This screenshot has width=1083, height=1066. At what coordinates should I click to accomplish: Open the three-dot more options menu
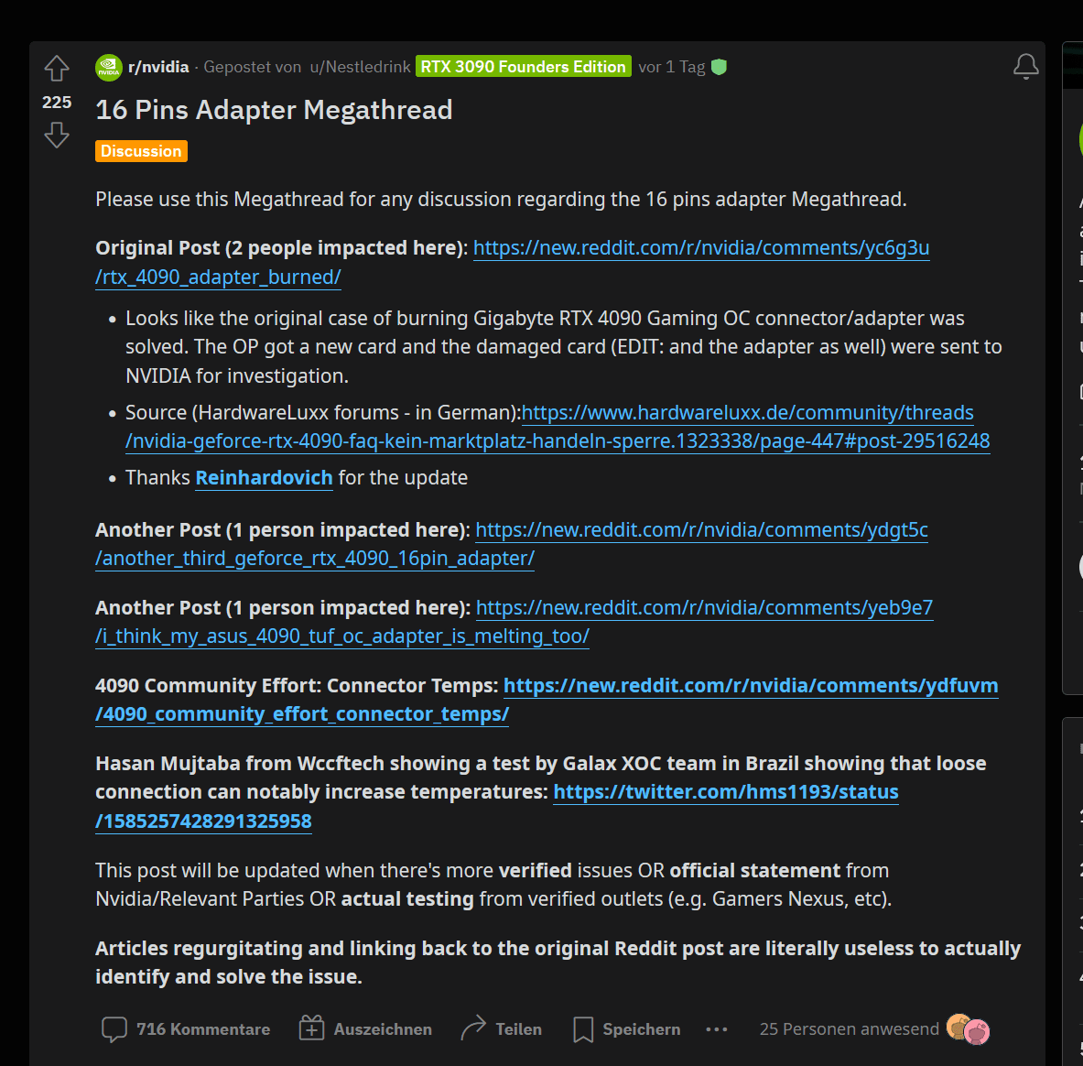716,1029
